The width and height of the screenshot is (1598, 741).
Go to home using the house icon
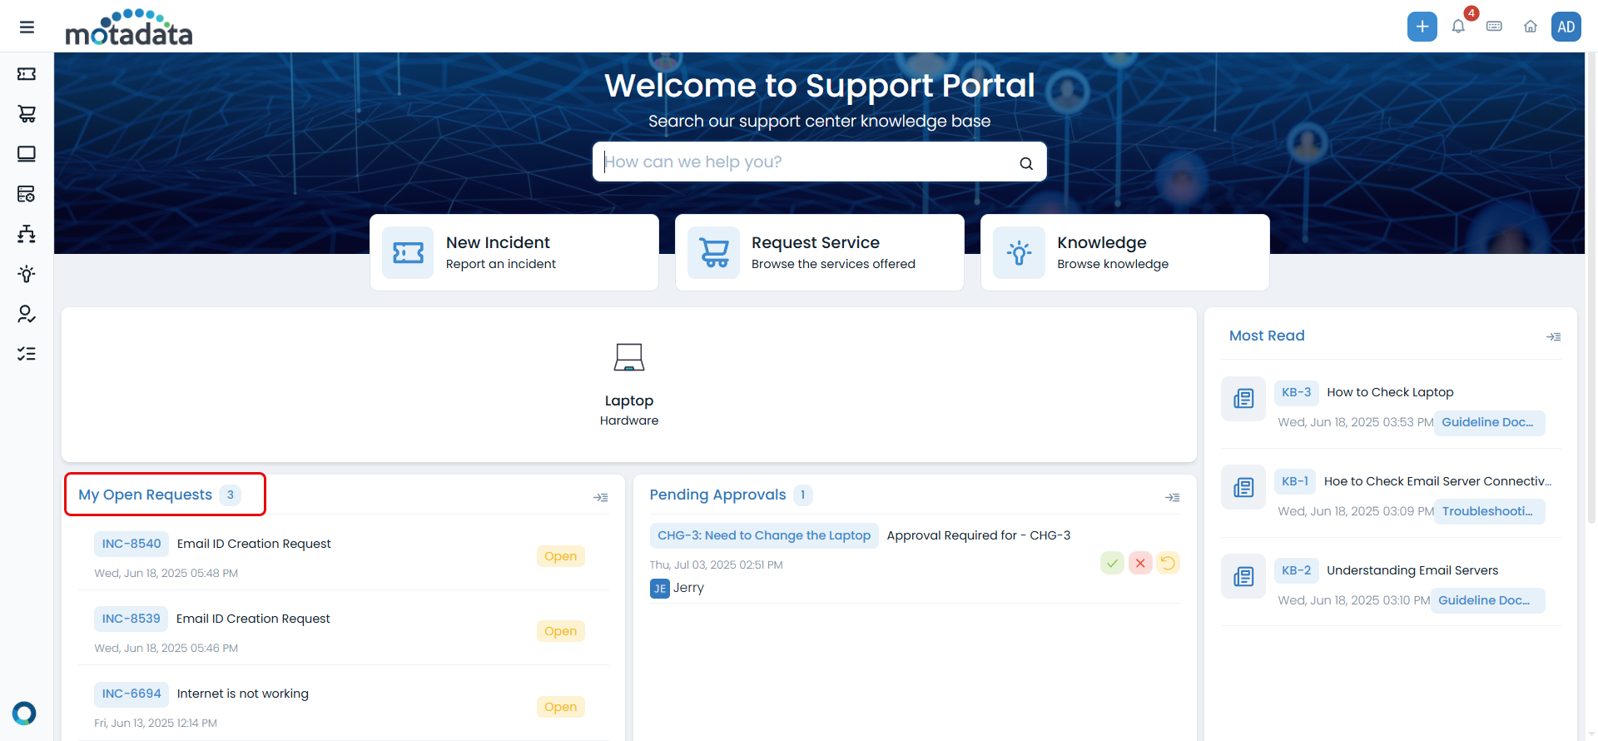pos(1530,27)
